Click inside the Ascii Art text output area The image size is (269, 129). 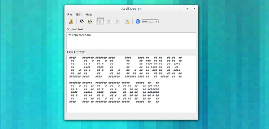coord(131,84)
